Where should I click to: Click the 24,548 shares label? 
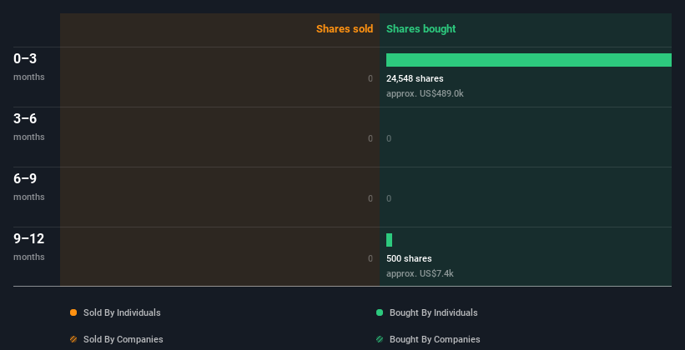[x=415, y=78]
